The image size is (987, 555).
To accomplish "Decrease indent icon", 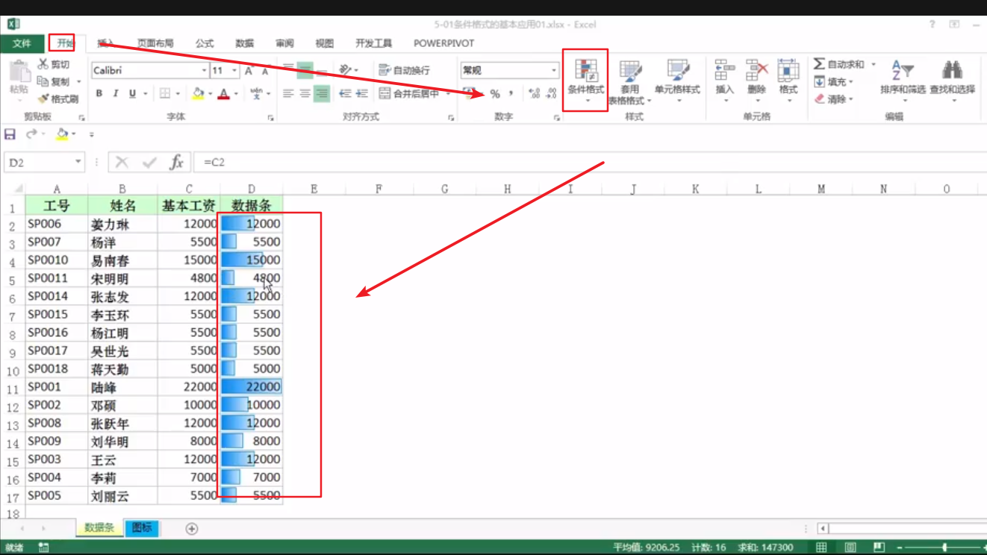I will coord(345,94).
